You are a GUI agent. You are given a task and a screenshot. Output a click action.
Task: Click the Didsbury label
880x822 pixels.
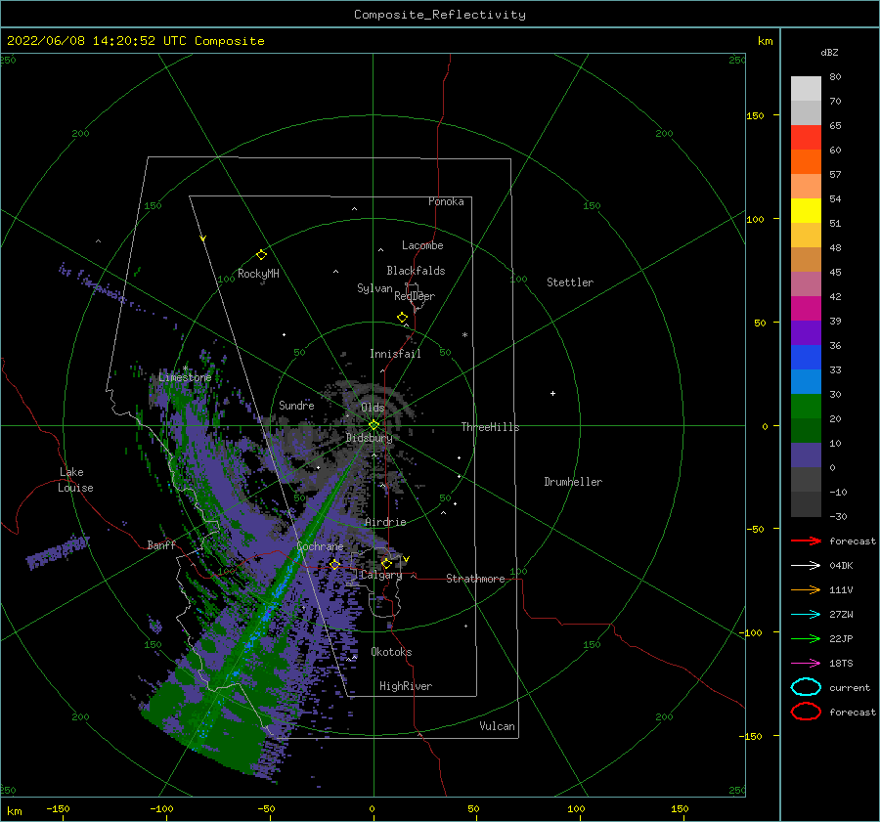(x=370, y=438)
